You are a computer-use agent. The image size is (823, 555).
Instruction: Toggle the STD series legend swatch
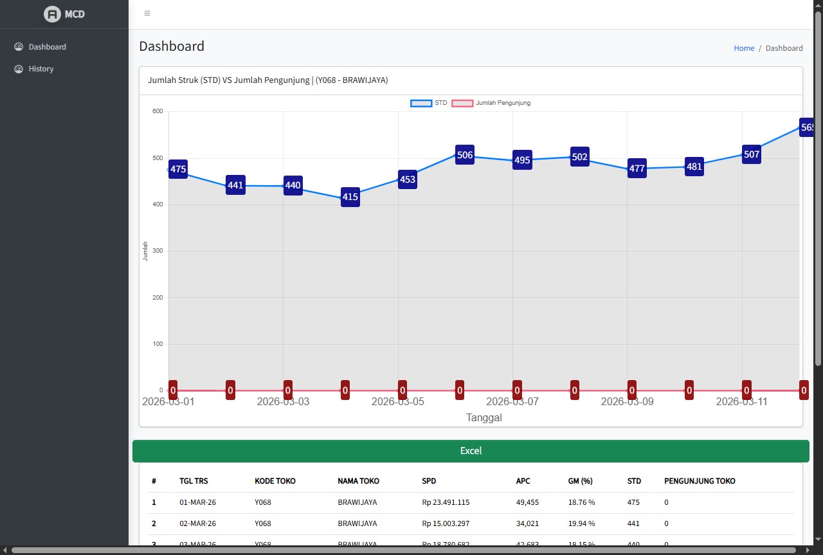(421, 103)
